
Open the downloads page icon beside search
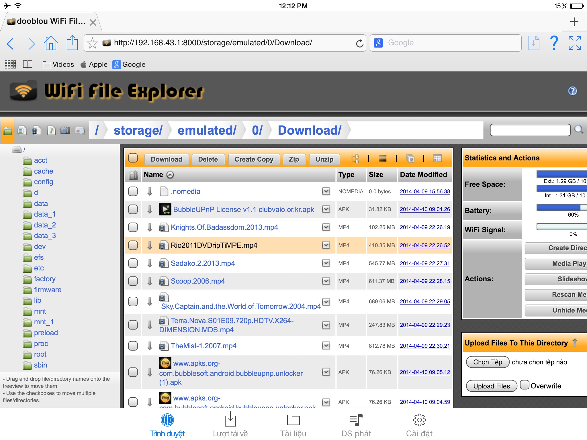tap(533, 43)
